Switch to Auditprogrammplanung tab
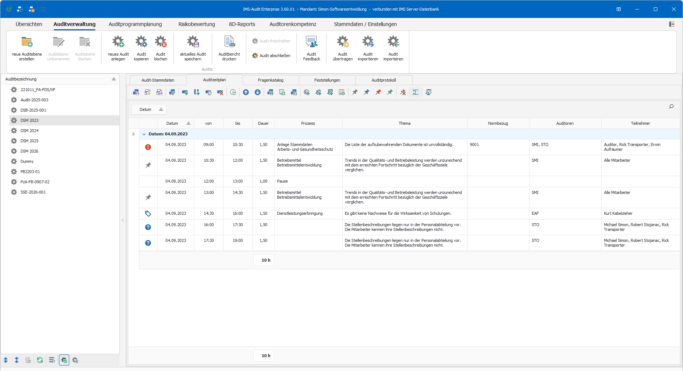The image size is (683, 371). 135,24
